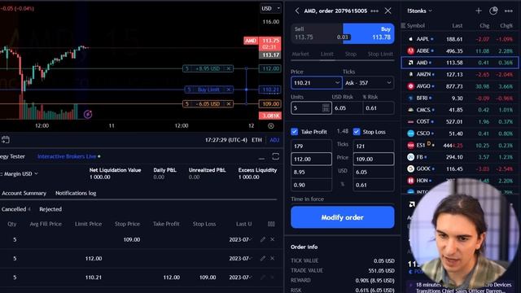Close the AMD order panel
Screen dimensions: 521x293
click(x=387, y=11)
